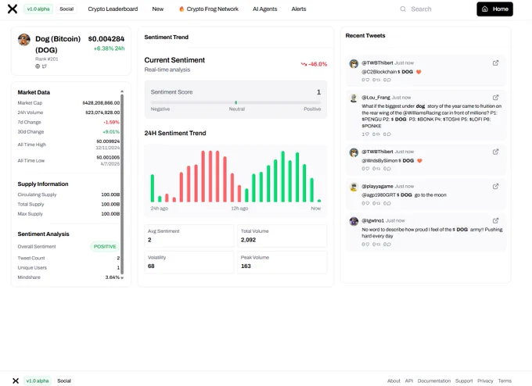The height and width of the screenshot is (386, 532).
Task: Click the retweet icon on the @C2Blockchain tweet
Action: (x=378, y=80)
